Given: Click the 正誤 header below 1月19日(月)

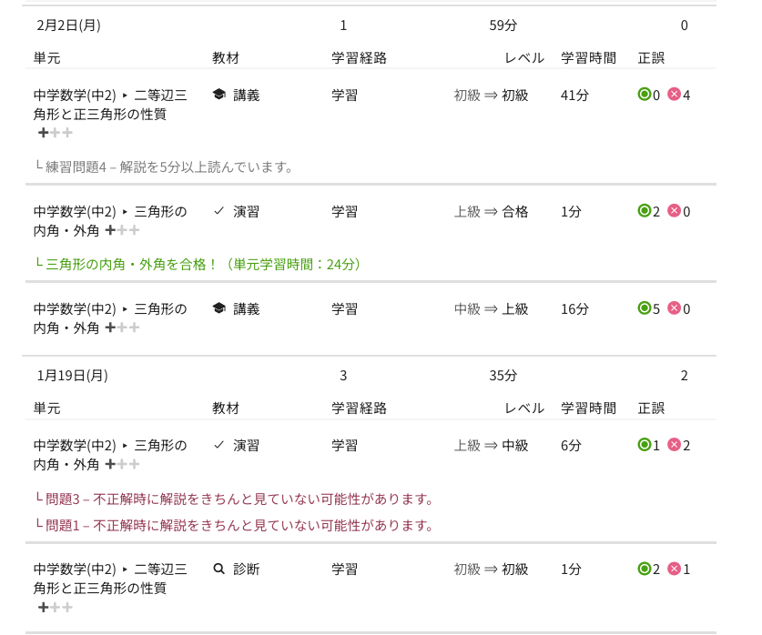Looking at the screenshot, I should point(651,408).
